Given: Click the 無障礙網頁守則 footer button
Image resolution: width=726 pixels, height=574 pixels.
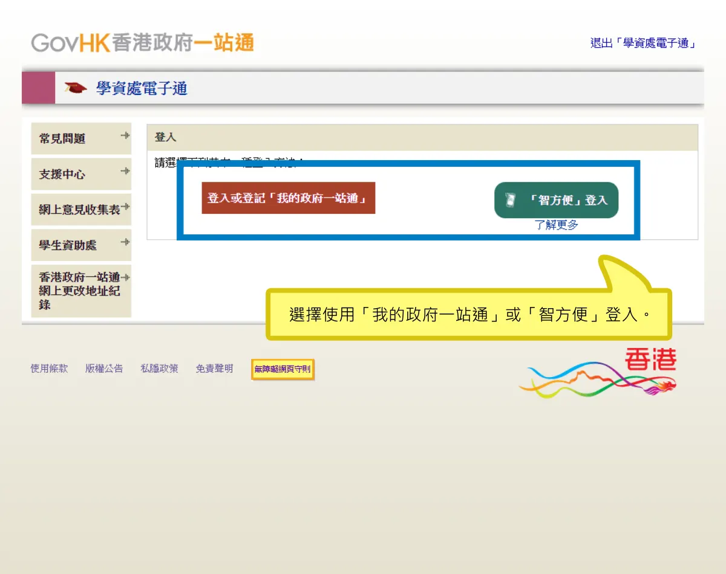Looking at the screenshot, I should click(283, 369).
